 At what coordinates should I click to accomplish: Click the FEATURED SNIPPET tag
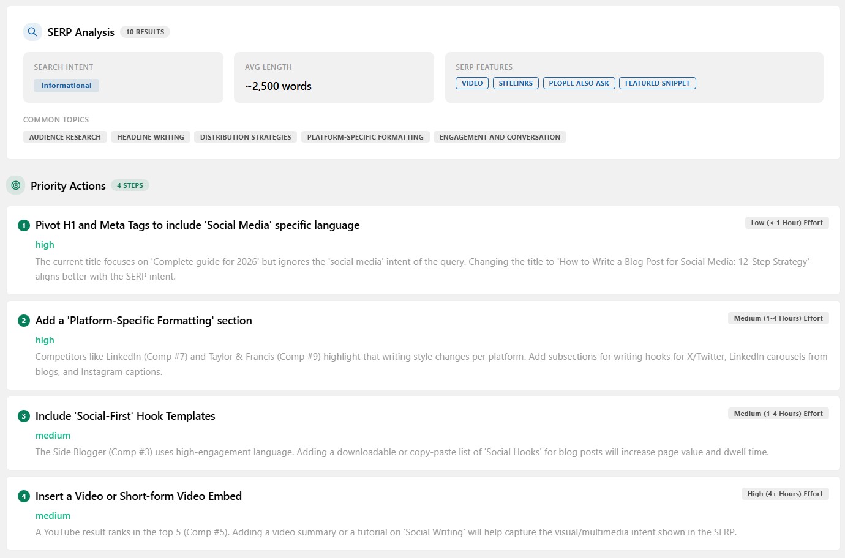657,83
